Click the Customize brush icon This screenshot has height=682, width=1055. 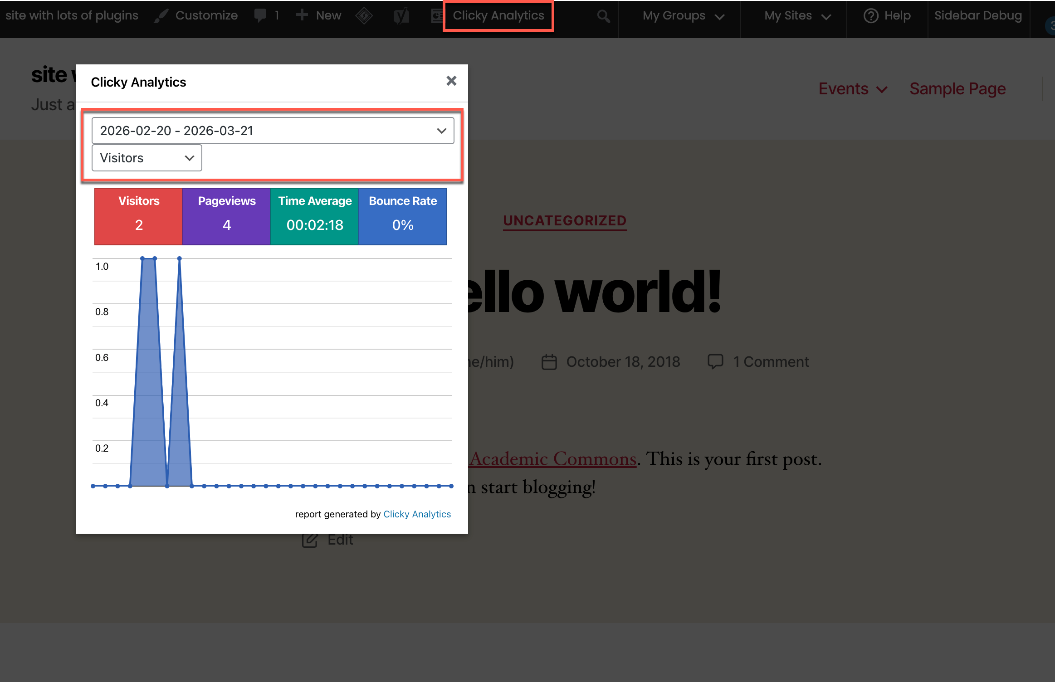[x=161, y=16]
